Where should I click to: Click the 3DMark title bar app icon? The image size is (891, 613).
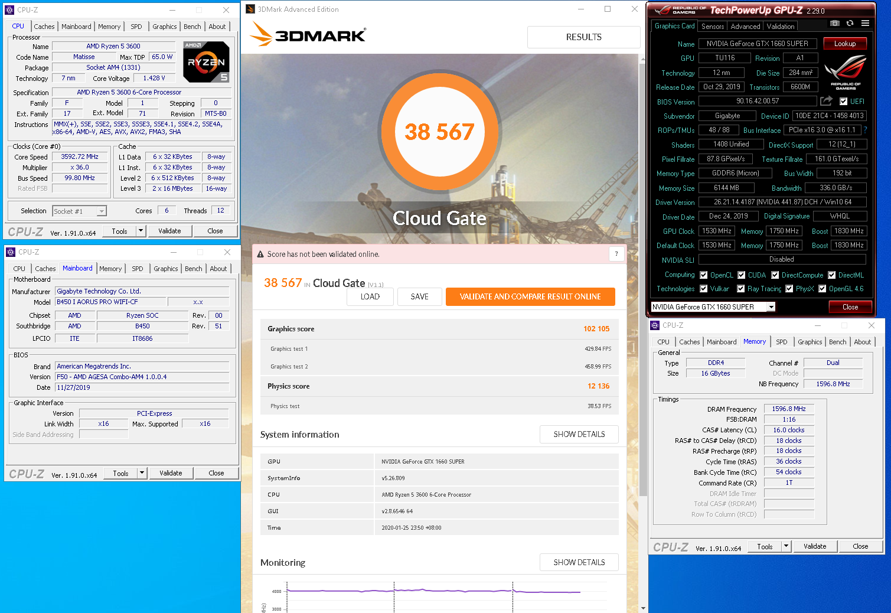(x=250, y=9)
